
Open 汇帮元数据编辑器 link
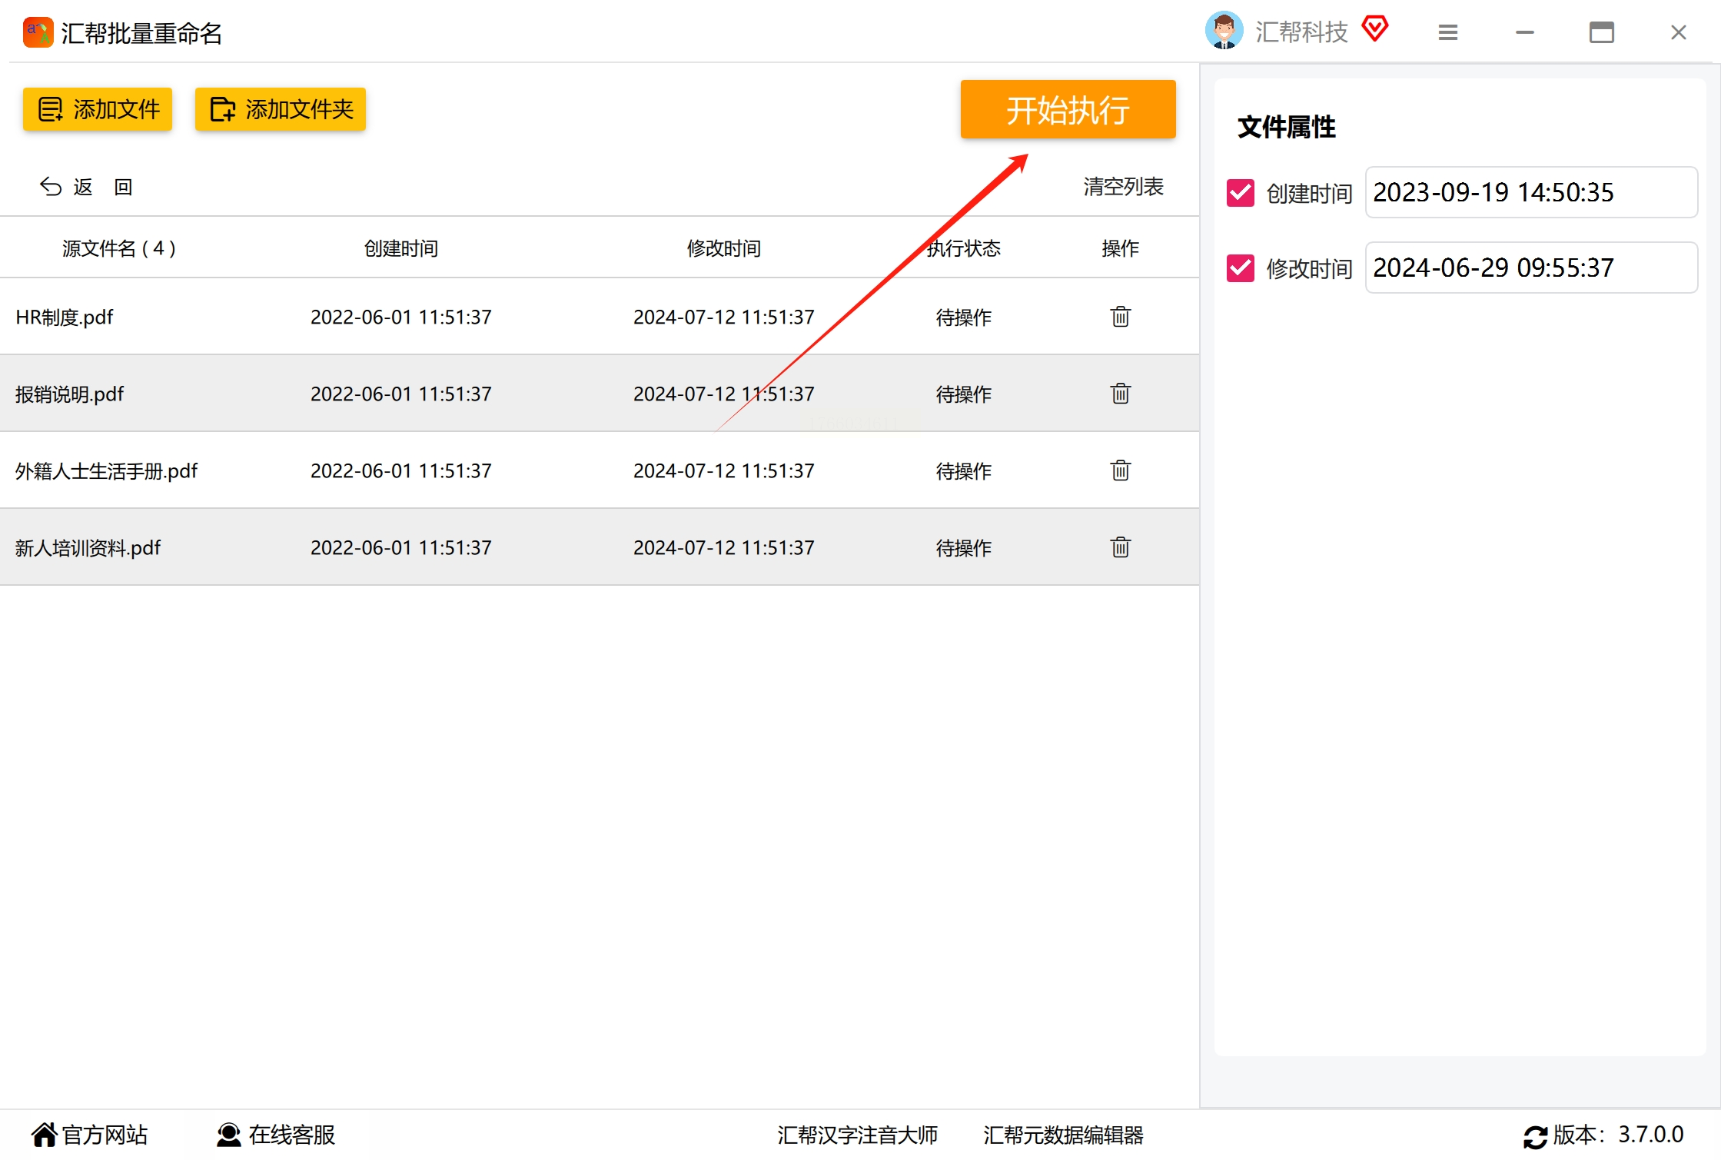tap(1063, 1135)
